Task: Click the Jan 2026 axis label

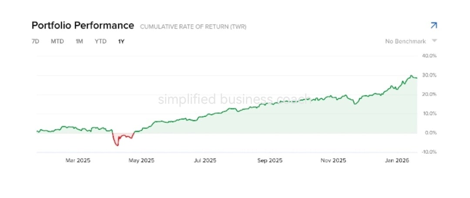Action: [x=396, y=161]
